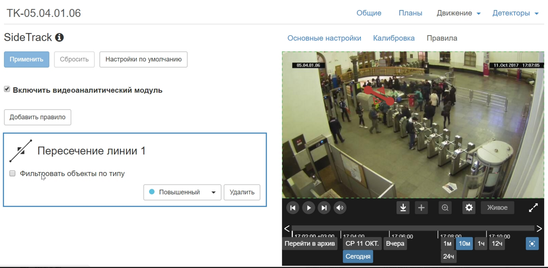Select the Правила tab
548x268 pixels.
(x=442, y=38)
